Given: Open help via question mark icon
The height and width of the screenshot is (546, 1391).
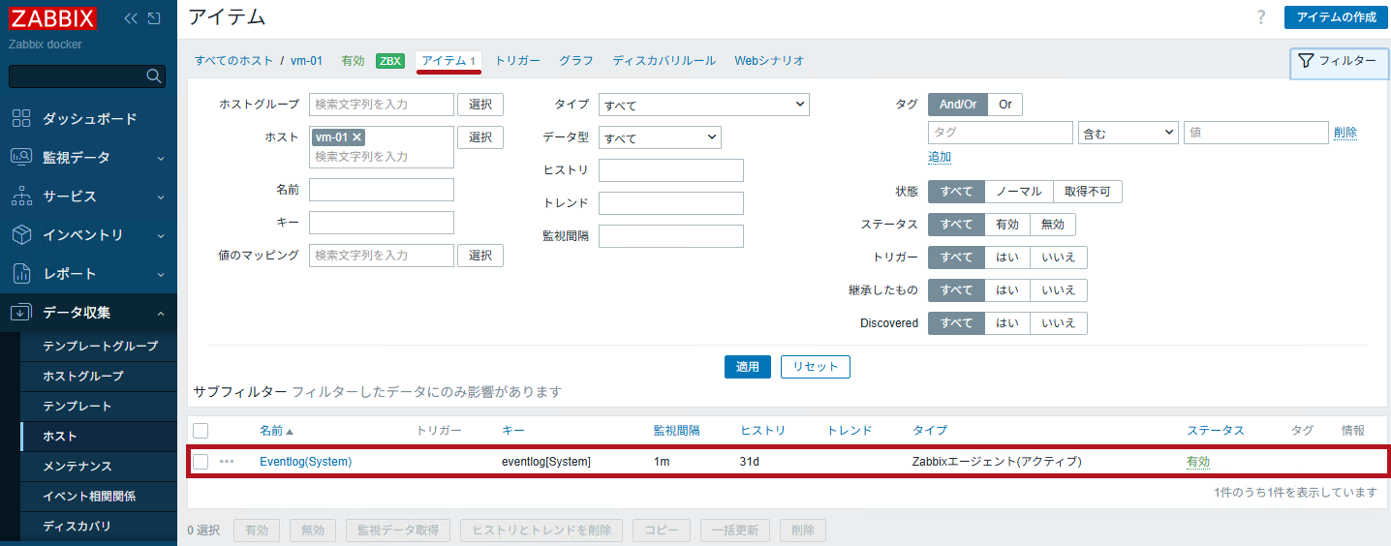Looking at the screenshot, I should pos(1260,17).
